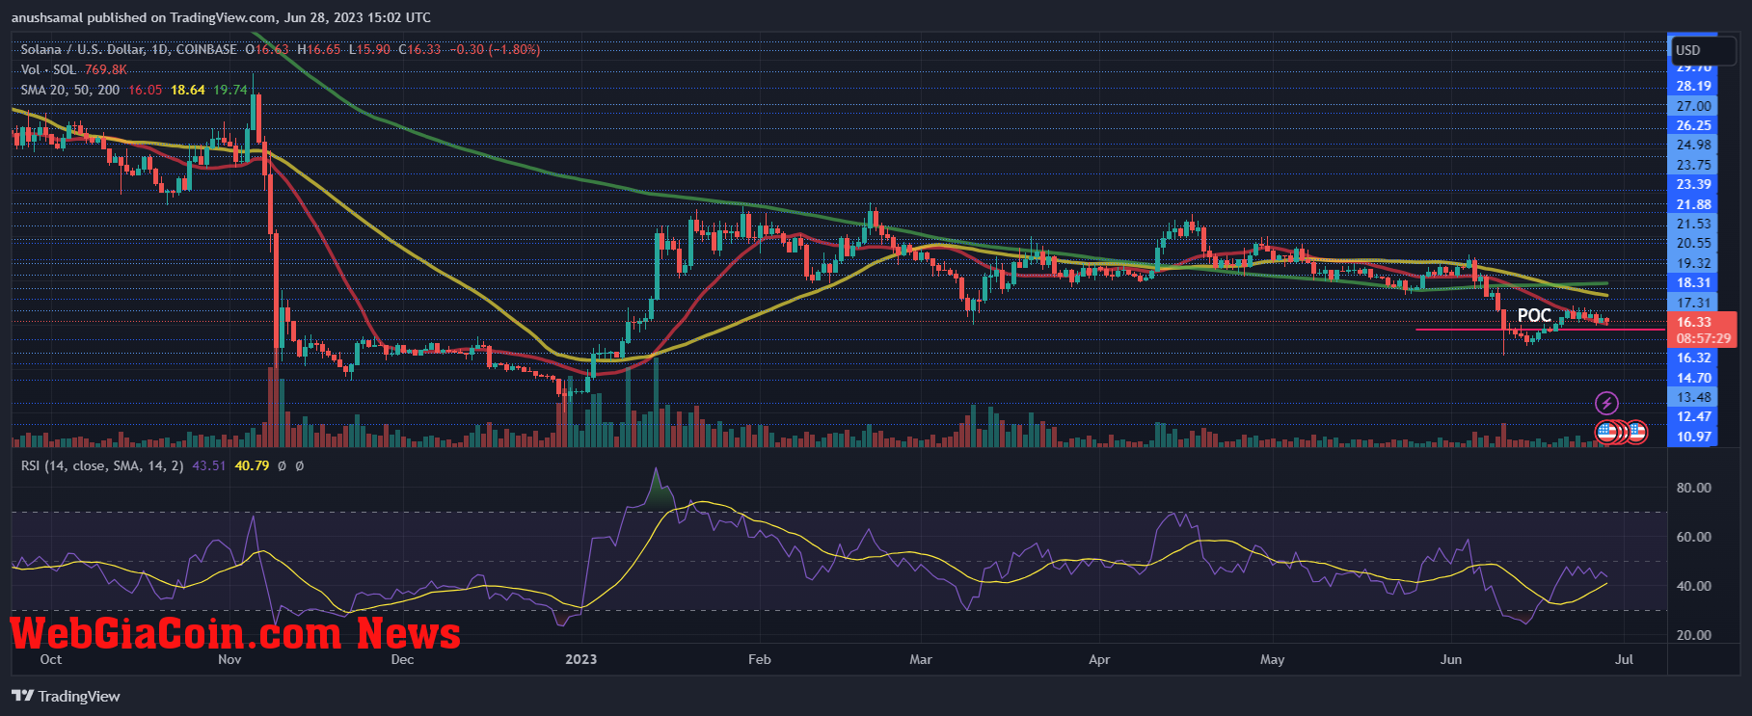Viewport: 1752px width, 716px height.
Task: Click the Feb label on time axis
Action: (760, 659)
